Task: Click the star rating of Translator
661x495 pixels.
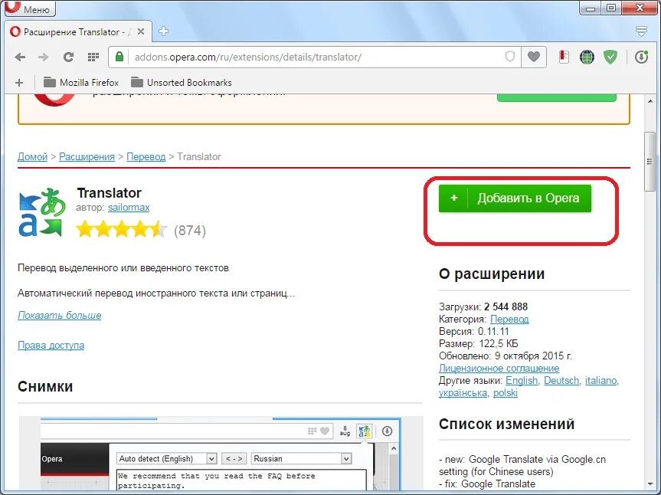Action: (x=122, y=229)
